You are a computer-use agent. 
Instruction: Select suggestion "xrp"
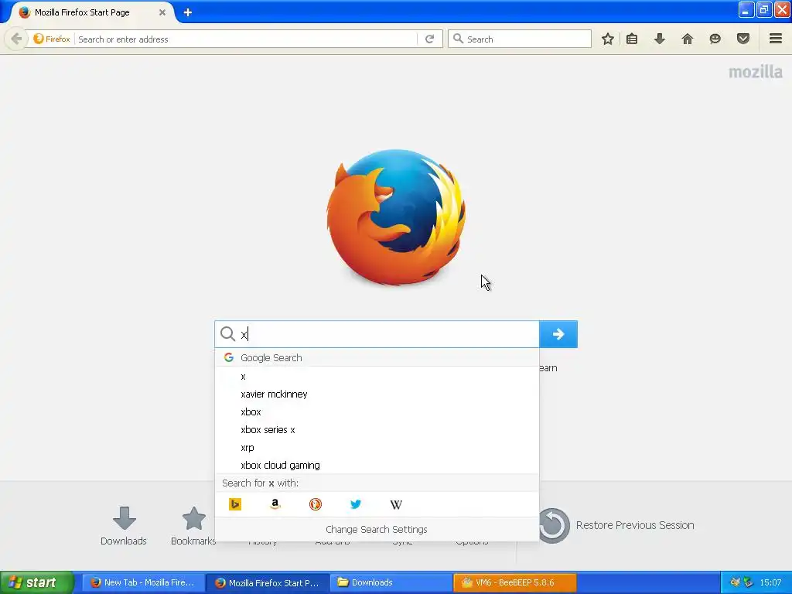pyautogui.click(x=377, y=448)
